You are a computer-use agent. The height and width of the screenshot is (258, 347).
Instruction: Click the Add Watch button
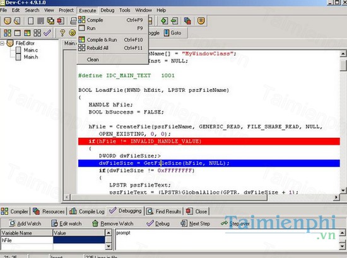pos(25,223)
